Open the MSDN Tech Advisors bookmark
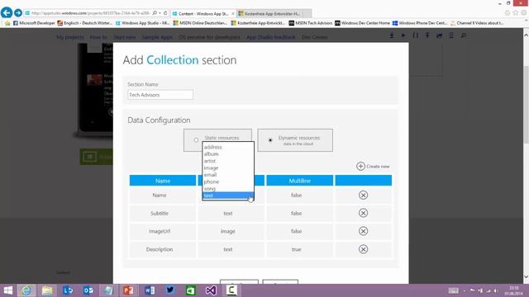 click(x=311, y=23)
